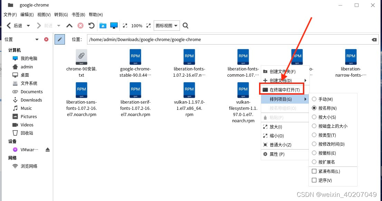Zoom in with the enlarge icon
Image resolution: width=382 pixels, height=201 pixels.
point(149,26)
